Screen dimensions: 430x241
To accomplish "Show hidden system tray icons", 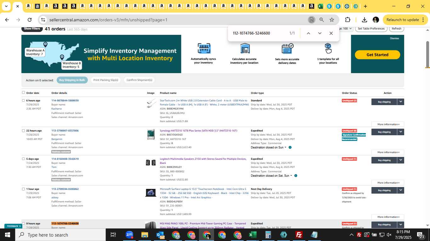I will pyautogui.click(x=352, y=235).
